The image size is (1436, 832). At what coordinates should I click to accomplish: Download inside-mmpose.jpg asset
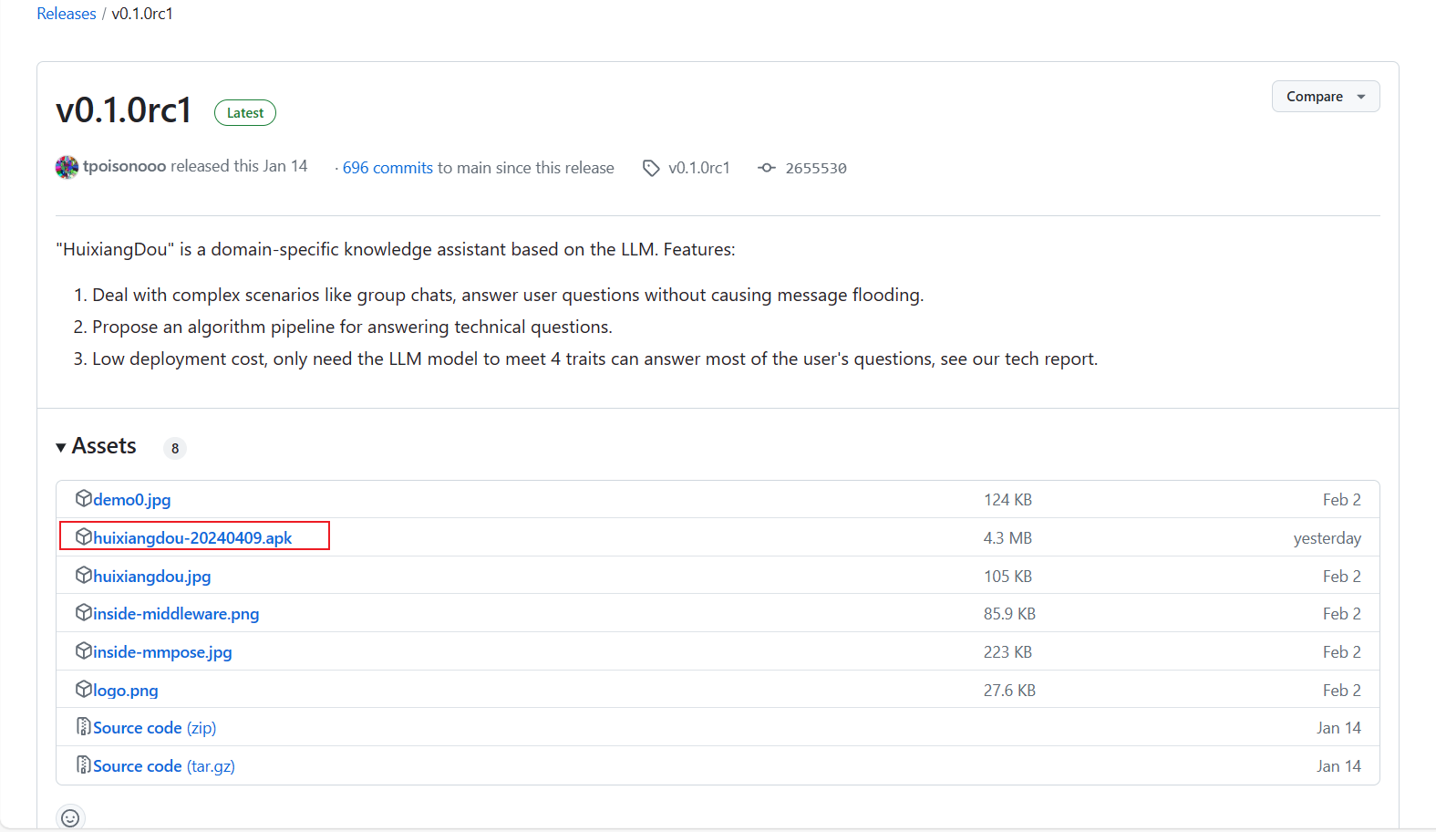coord(162,652)
